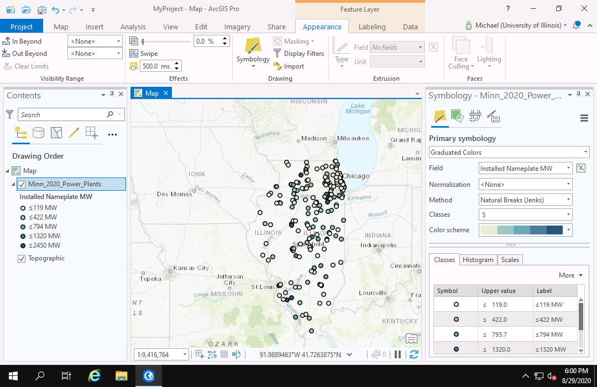
Task: Click the Swipe tool icon
Action: pyautogui.click(x=134, y=54)
